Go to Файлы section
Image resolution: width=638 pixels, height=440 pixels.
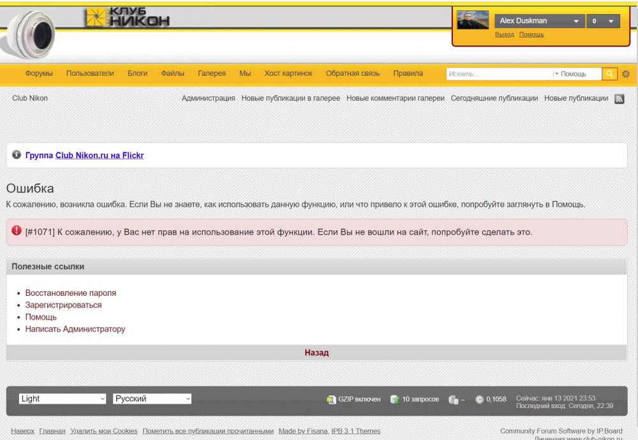click(172, 73)
